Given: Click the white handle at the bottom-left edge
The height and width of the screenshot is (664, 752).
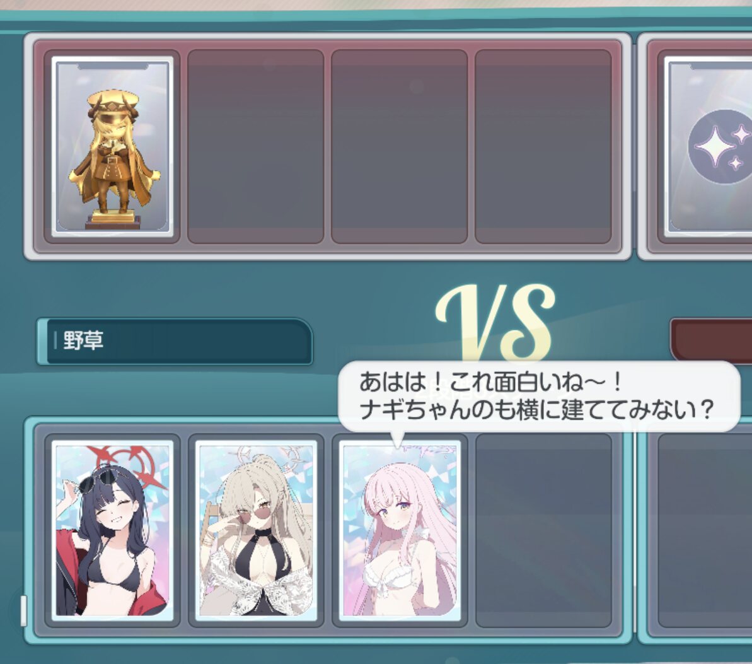Looking at the screenshot, I should [x=23, y=611].
